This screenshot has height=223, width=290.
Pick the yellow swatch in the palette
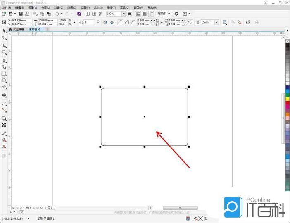tap(288, 99)
